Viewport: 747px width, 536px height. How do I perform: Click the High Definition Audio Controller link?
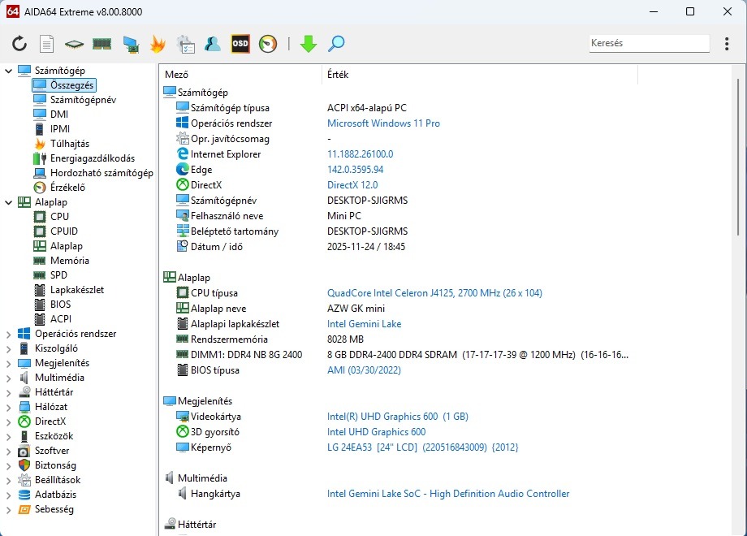(x=448, y=494)
